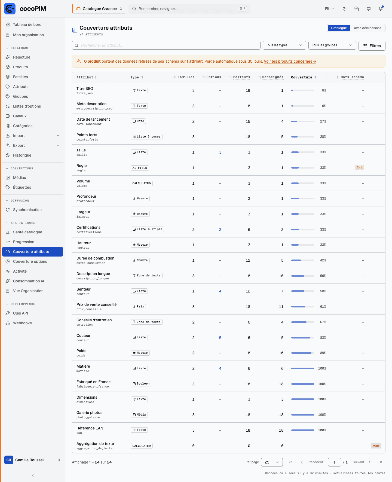Open Historique page
This screenshot has width=392, height=482.
point(33,155)
